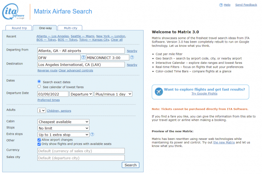
Task: Switch to the Round trip tab
Action: (x=19, y=28)
